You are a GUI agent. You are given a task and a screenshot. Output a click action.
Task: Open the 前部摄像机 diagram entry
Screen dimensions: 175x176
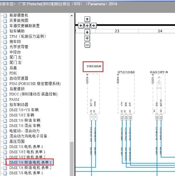point(19,15)
